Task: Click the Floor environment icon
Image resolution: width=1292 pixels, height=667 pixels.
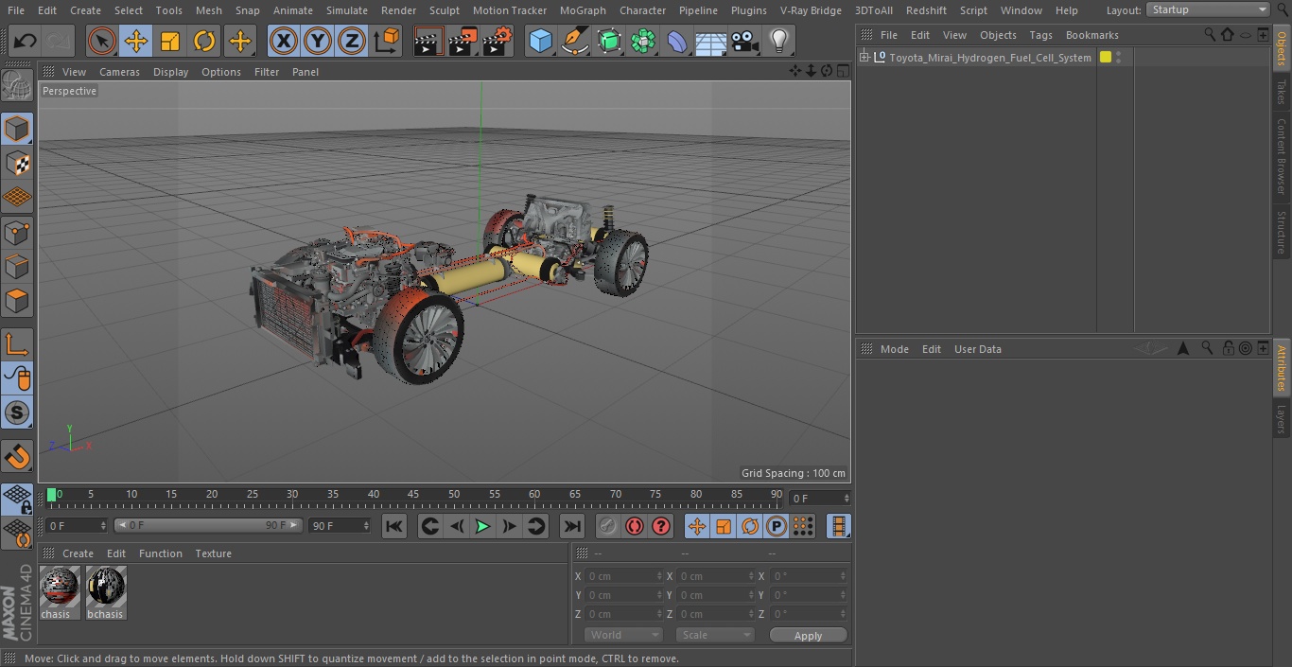Action: 711,41
